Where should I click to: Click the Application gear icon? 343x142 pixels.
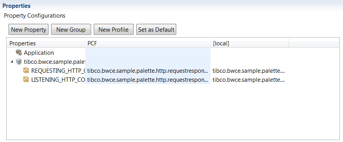coord(19,52)
